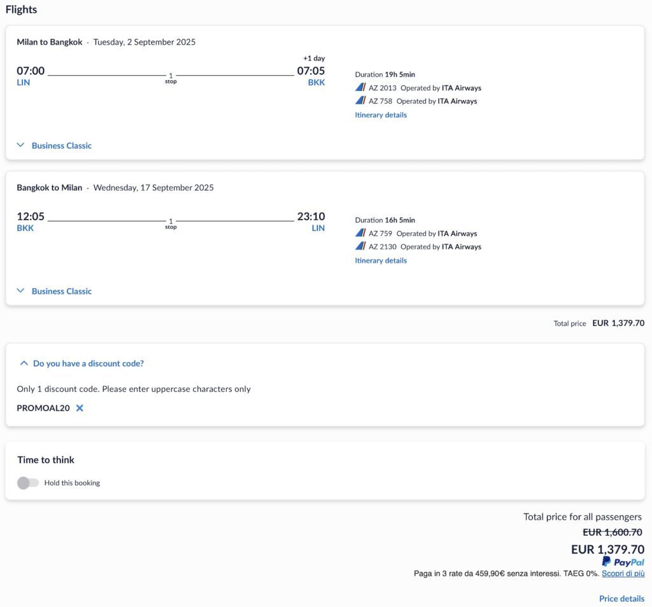The width and height of the screenshot is (652, 607).
Task: Remove the PROMOAL20 discount code with X
Action: tap(80, 408)
